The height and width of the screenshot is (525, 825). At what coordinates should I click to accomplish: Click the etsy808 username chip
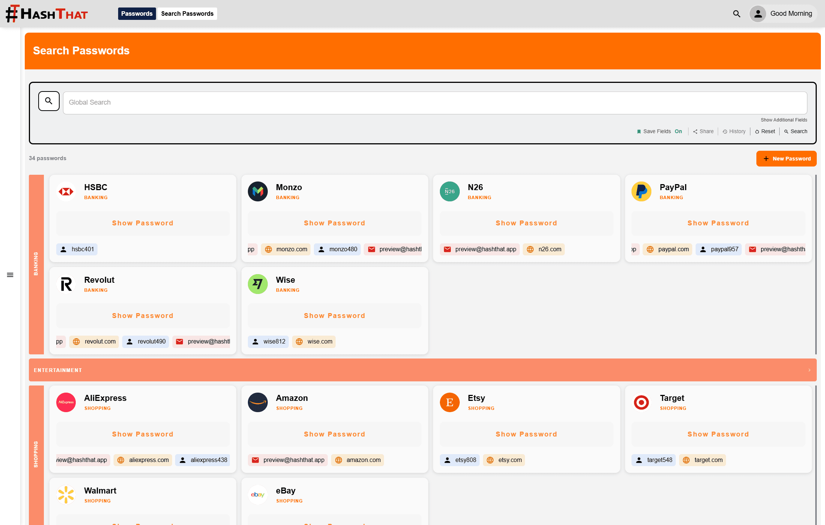tap(460, 460)
